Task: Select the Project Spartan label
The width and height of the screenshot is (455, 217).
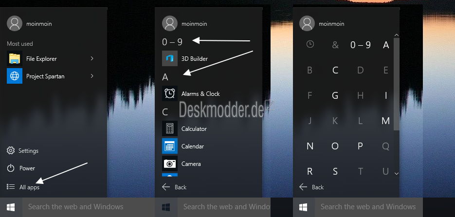Action: [45, 76]
